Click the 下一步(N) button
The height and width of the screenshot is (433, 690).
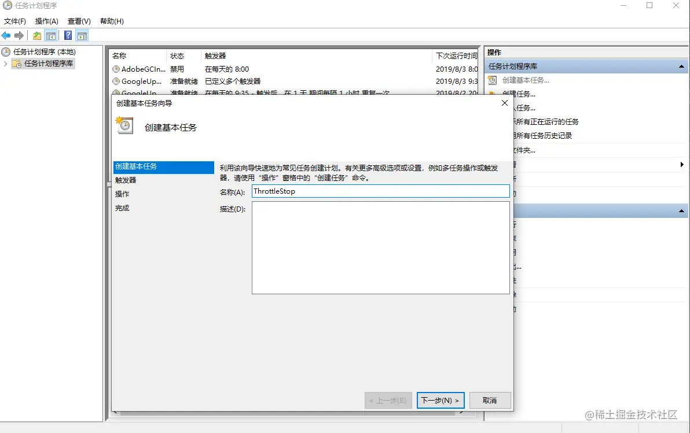coord(441,401)
